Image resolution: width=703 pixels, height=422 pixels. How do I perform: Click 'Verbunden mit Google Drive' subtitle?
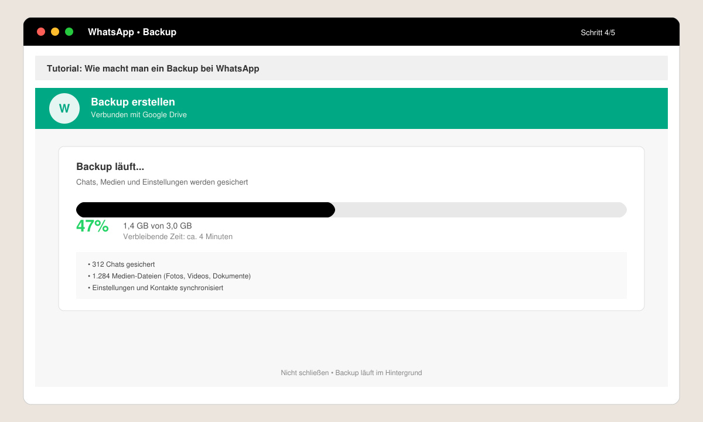pos(139,115)
